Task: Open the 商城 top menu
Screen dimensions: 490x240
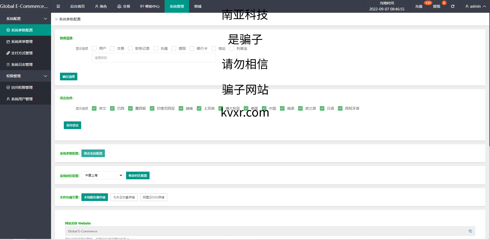Action: click(x=198, y=6)
